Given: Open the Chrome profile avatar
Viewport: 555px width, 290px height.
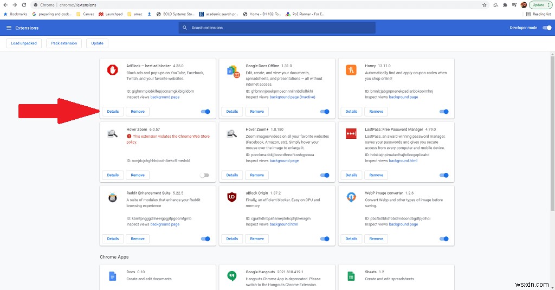Looking at the screenshot, I should [x=524, y=5].
